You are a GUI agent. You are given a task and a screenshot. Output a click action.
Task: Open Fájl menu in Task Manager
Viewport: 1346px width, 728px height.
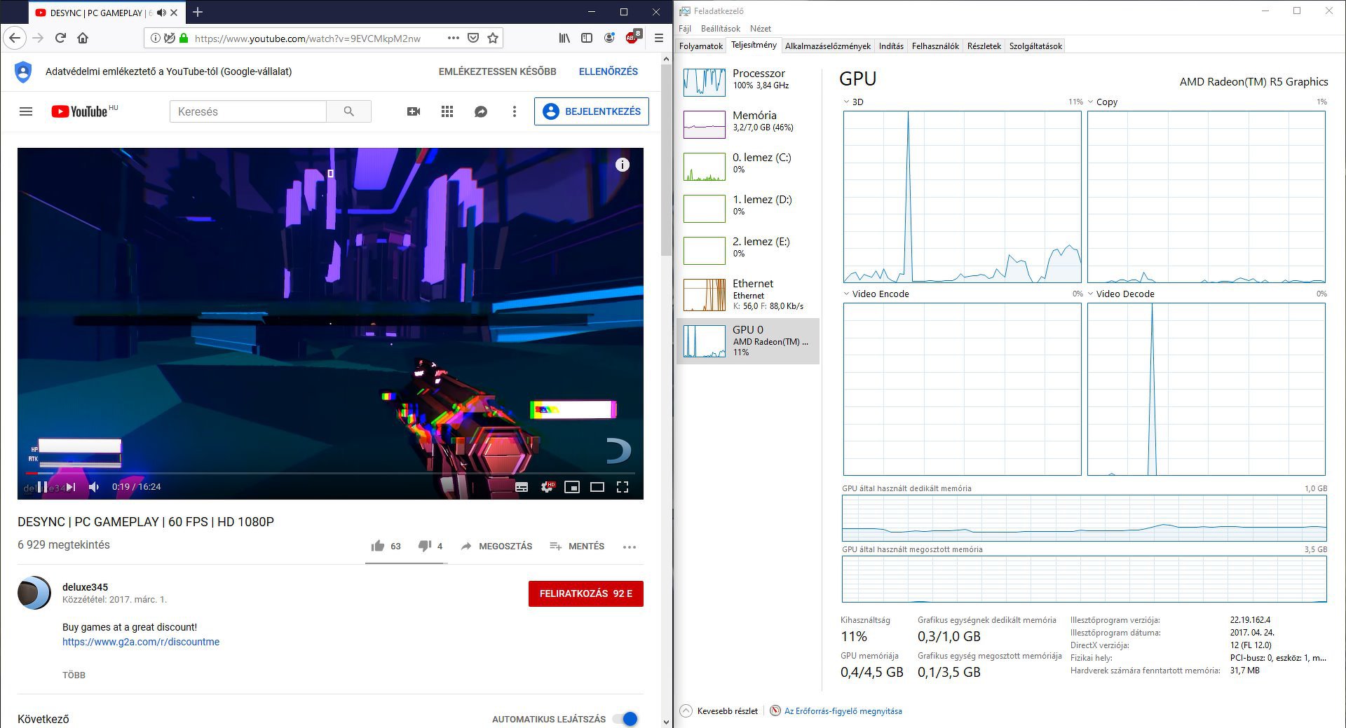pos(685,29)
